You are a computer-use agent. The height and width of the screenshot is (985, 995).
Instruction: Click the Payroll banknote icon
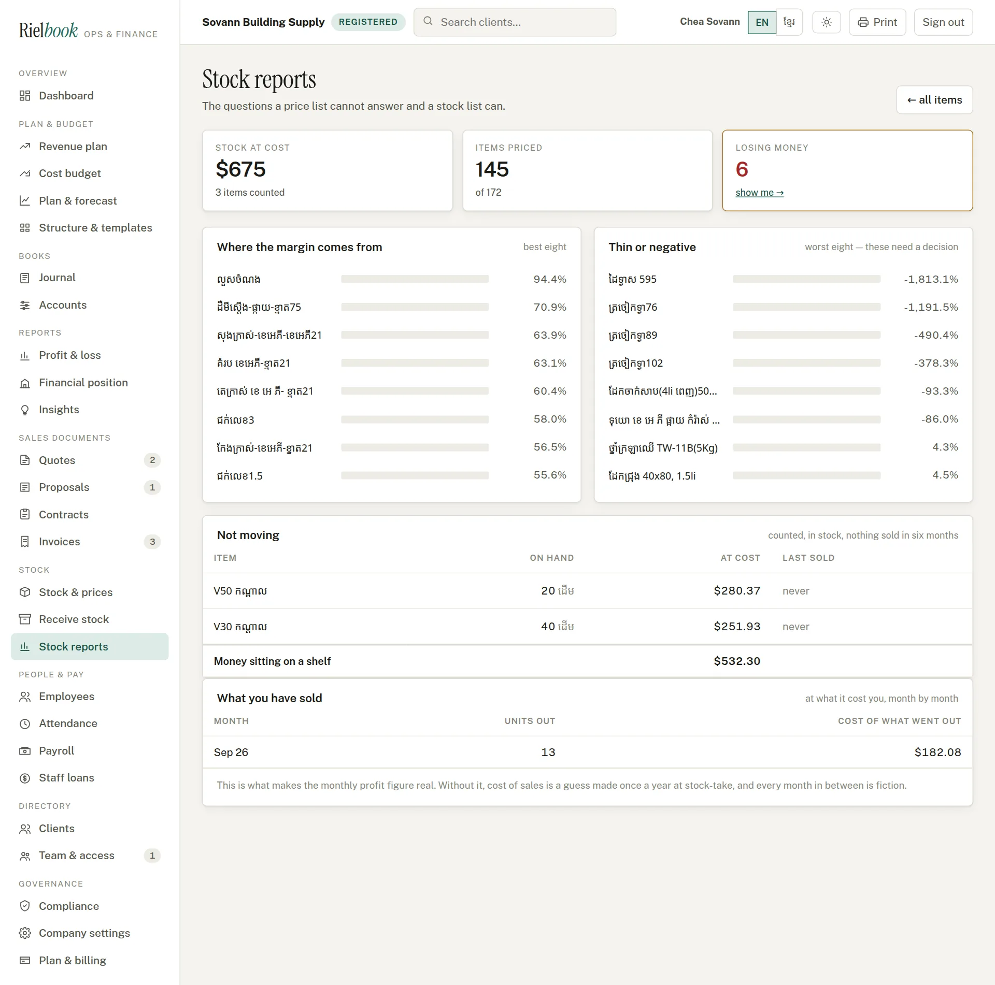(x=25, y=751)
